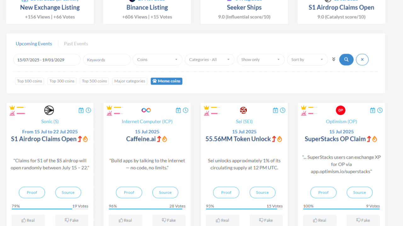Open New Exchange Listing featured card
The image size is (403, 226).
[50, 11]
